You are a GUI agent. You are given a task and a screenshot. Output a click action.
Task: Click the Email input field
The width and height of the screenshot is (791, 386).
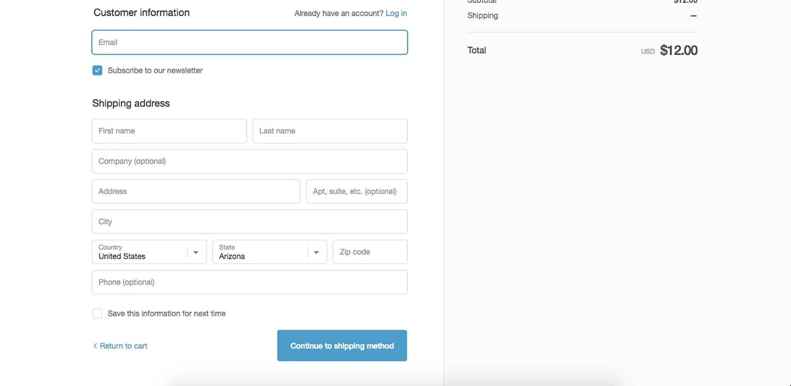[x=249, y=42]
